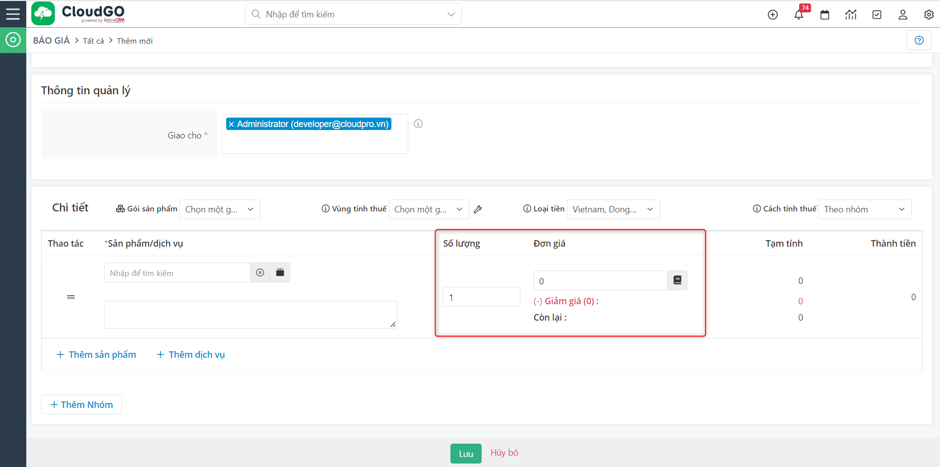Open the hamburger navigation menu
Screen dimensions: 940x467
(x=13, y=13)
